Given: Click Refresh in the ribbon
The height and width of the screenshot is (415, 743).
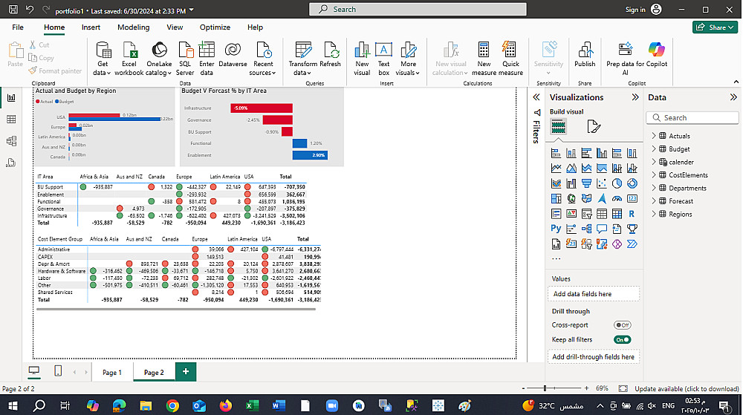Looking at the screenshot, I should coord(331,54).
